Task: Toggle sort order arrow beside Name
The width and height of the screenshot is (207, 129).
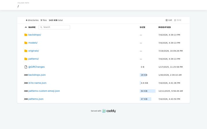Action: (x=26, y=27)
